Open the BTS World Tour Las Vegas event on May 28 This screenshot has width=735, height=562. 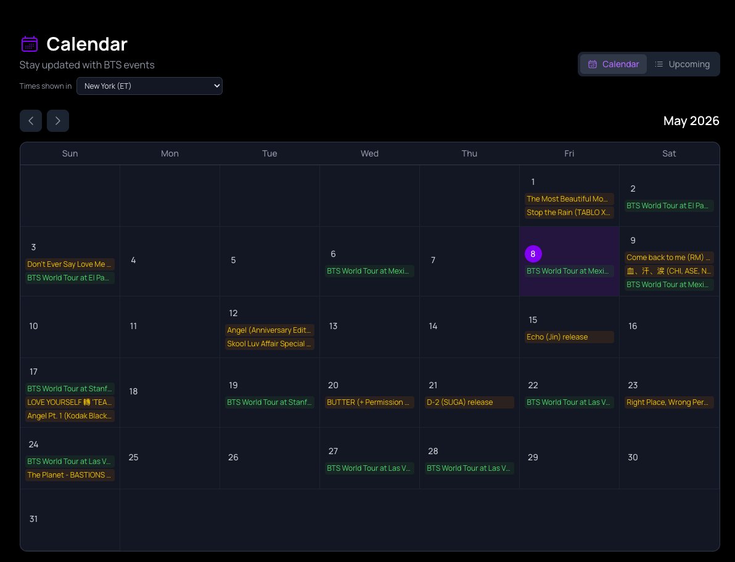pos(469,468)
